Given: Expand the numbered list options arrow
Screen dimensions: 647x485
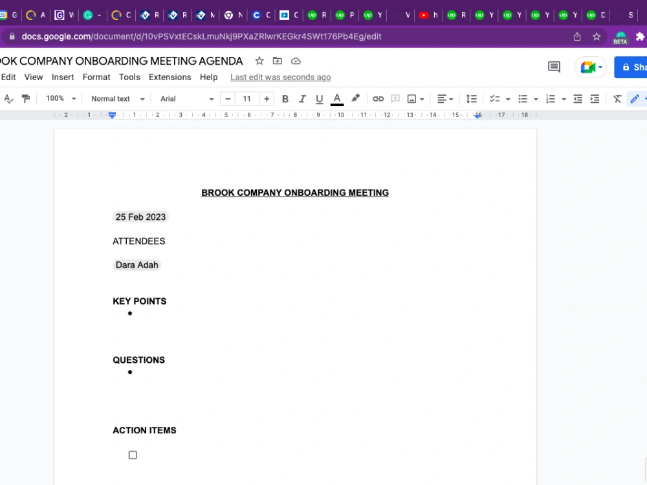Looking at the screenshot, I should click(564, 100).
